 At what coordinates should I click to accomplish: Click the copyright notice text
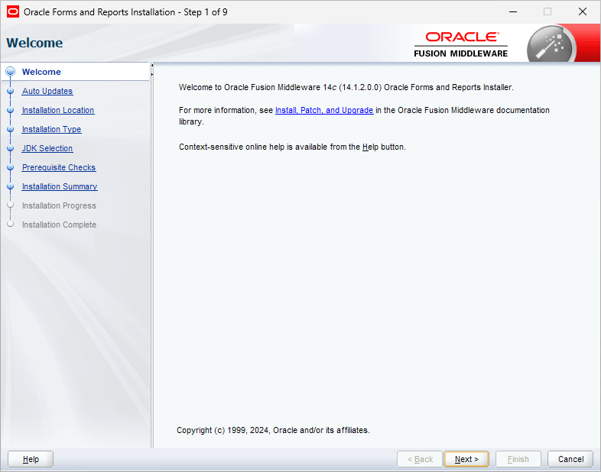(x=273, y=430)
